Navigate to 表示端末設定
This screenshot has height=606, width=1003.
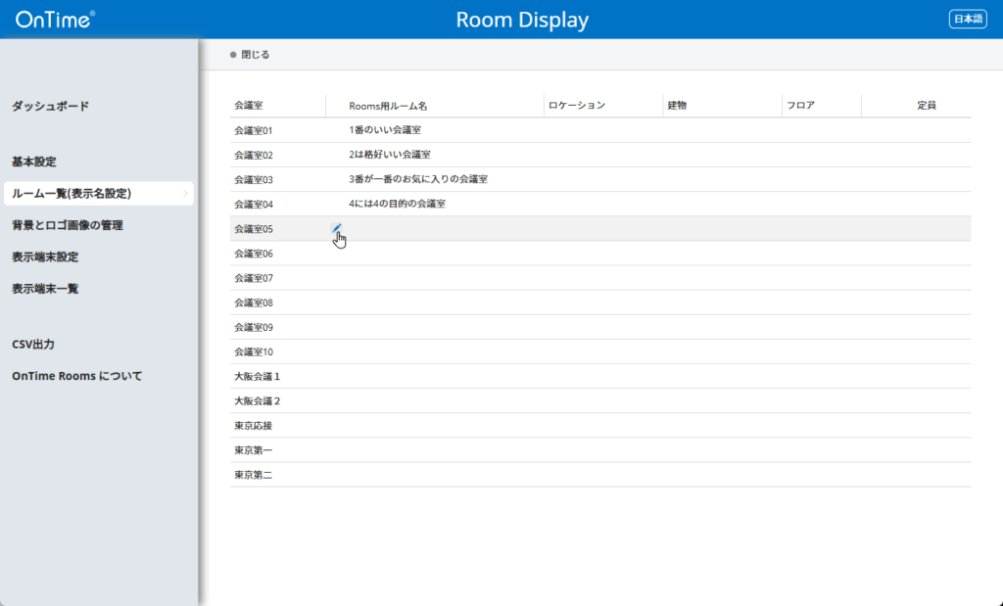coord(45,257)
